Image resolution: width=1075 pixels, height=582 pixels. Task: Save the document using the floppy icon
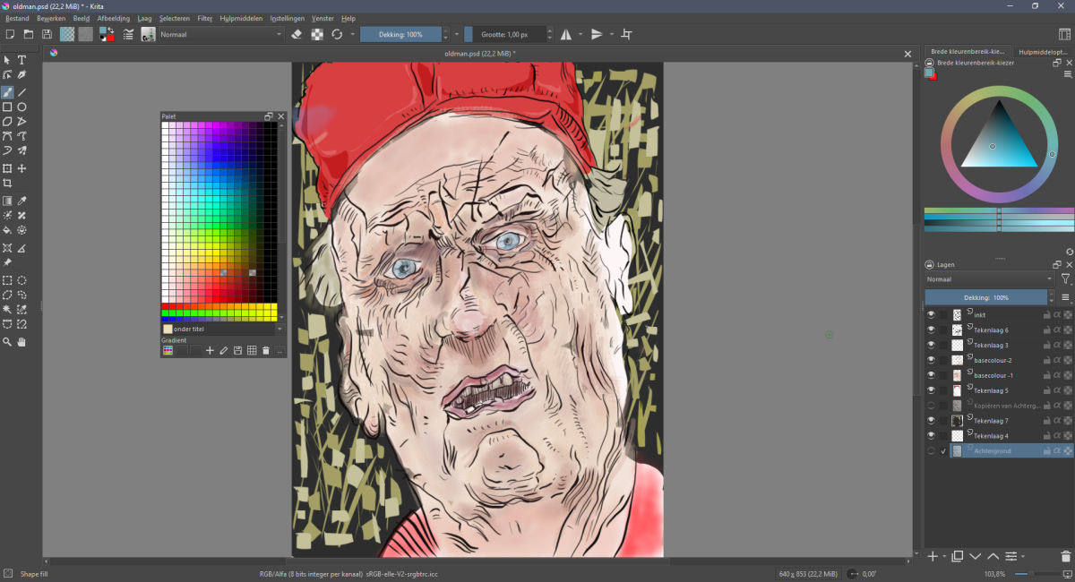(47, 34)
